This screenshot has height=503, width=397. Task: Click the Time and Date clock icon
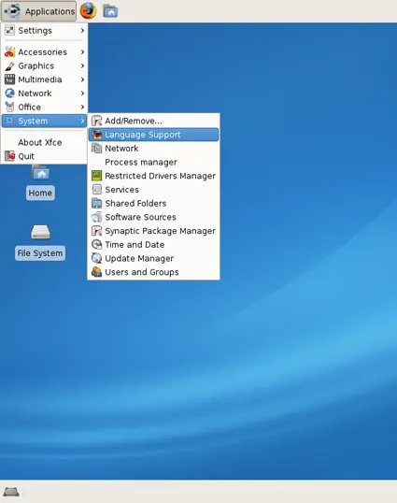[x=96, y=244]
